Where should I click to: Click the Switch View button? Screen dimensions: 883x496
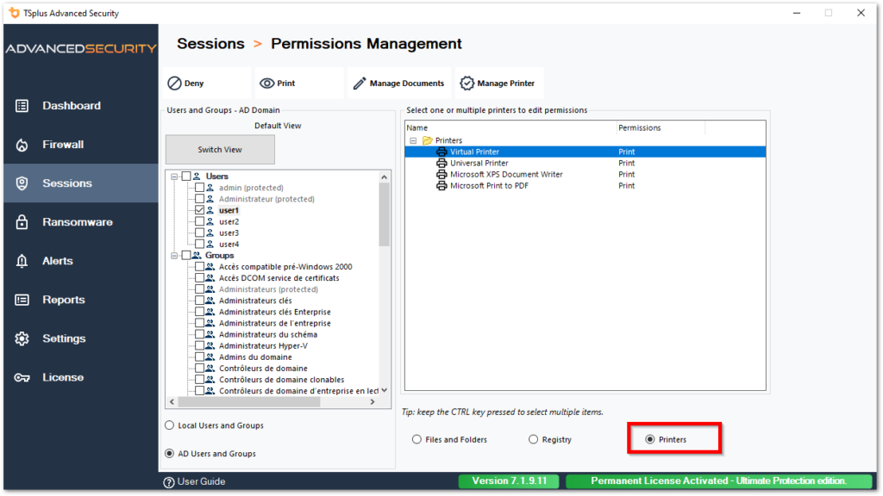click(219, 149)
